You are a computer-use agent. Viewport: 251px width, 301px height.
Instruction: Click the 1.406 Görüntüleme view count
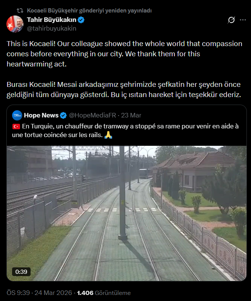(x=104, y=293)
